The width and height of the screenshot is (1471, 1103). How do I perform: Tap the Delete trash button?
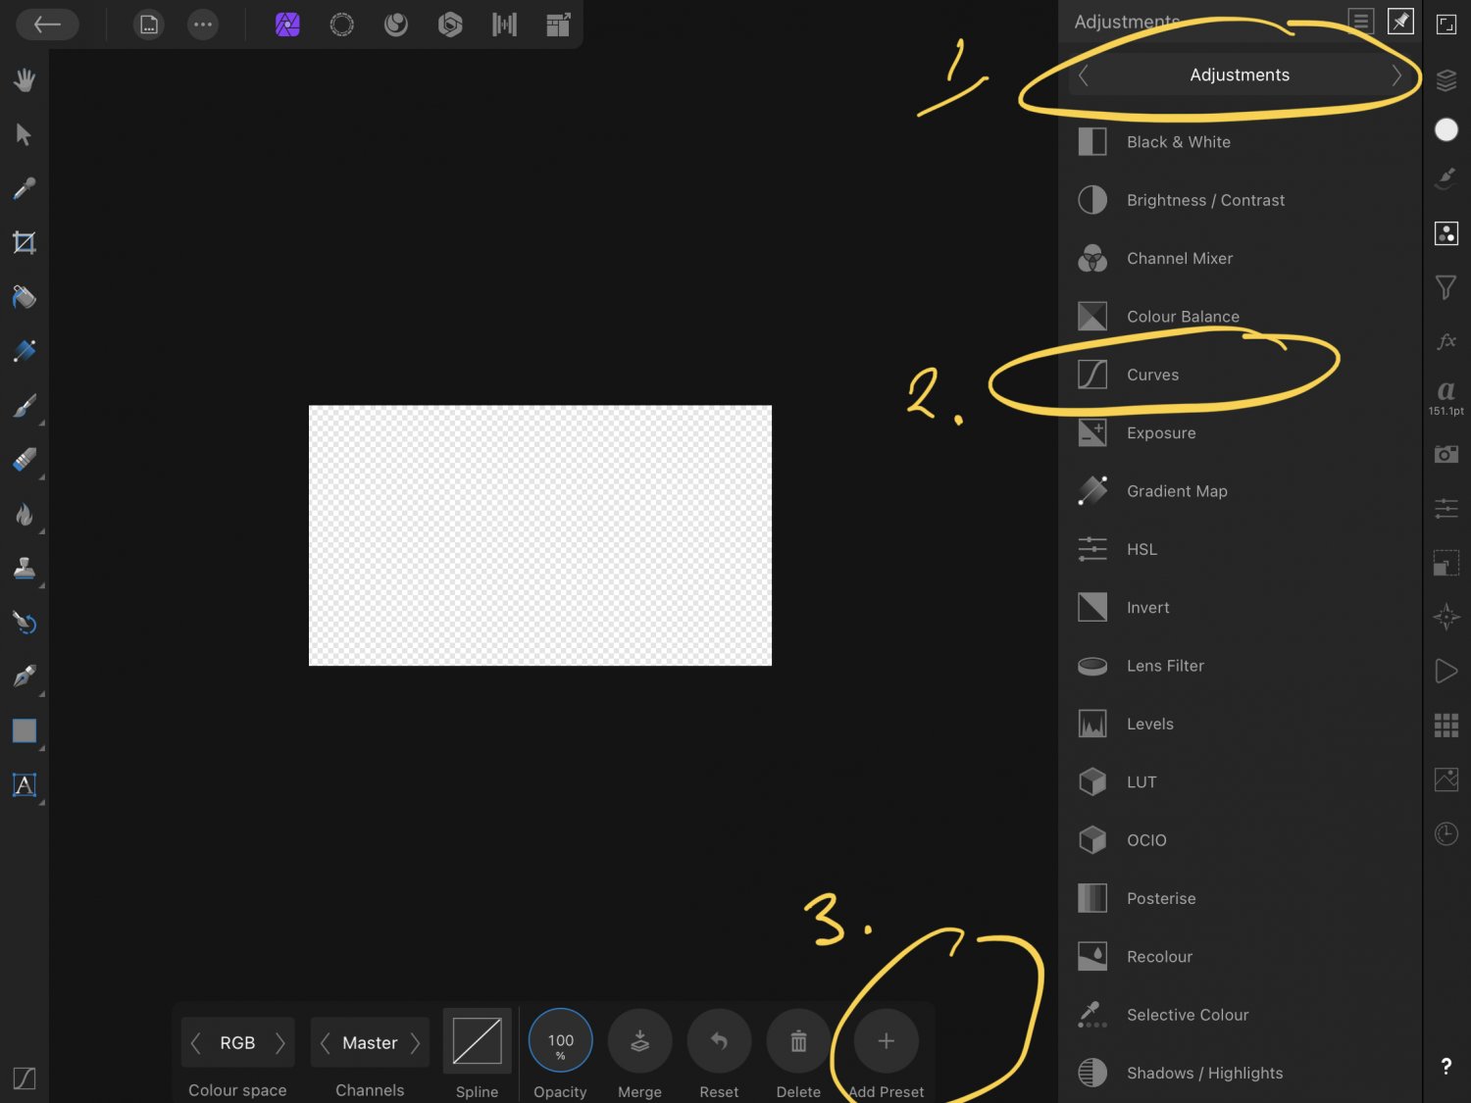798,1041
